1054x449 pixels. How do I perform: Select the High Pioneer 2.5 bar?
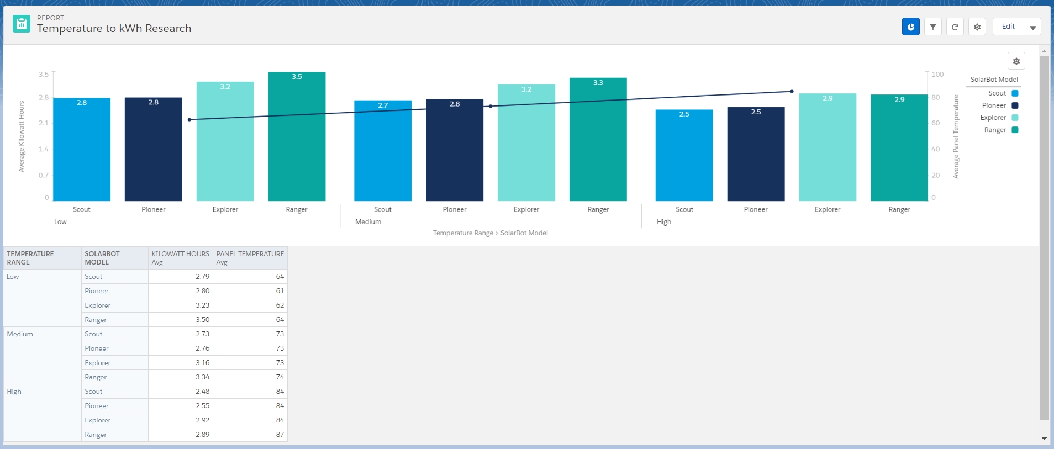[756, 154]
